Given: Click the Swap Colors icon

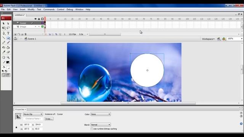Looking at the screenshot, I should tap(6, 71).
